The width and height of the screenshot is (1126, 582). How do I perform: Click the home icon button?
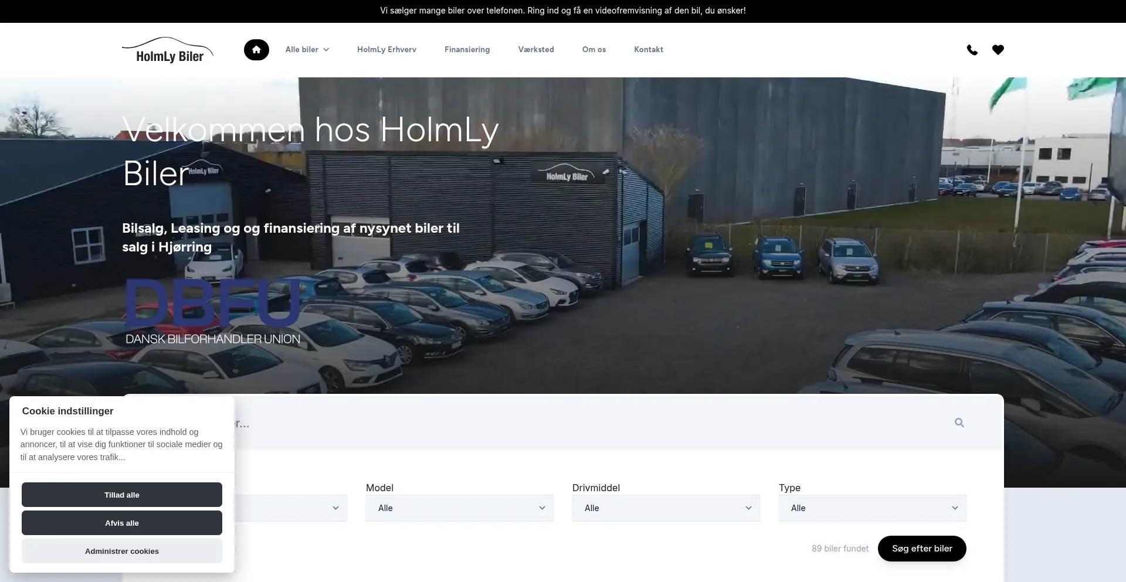[x=256, y=50]
